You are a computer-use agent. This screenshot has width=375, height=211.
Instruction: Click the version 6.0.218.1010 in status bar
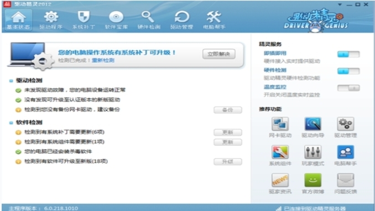click(x=61, y=208)
